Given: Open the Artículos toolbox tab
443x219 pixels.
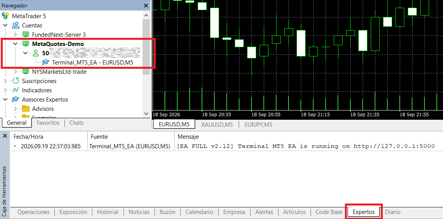Looking at the screenshot, I should (x=294, y=212).
